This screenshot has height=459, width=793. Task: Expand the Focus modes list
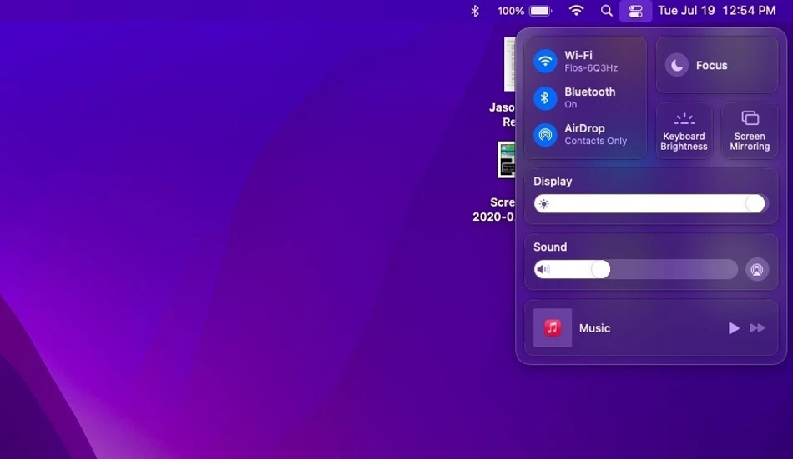pyautogui.click(x=711, y=65)
